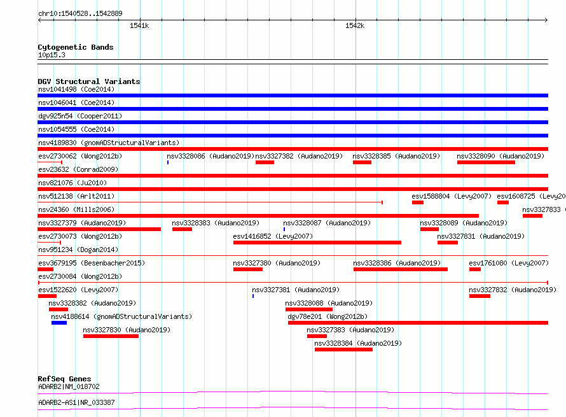Open dgv925n54 (Cooper2011) variant

[x=80, y=116]
